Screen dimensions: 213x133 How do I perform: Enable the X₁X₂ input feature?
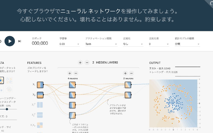(x=40, y=125)
